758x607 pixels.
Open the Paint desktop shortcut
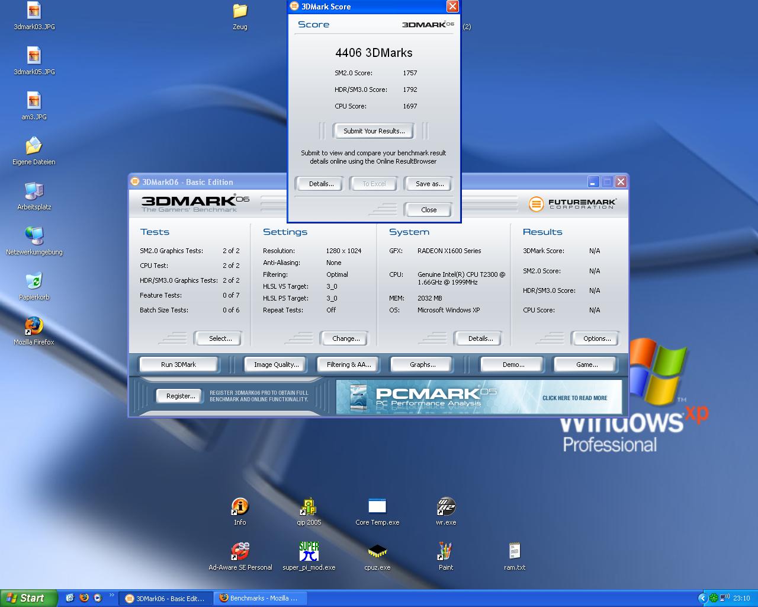point(446,557)
